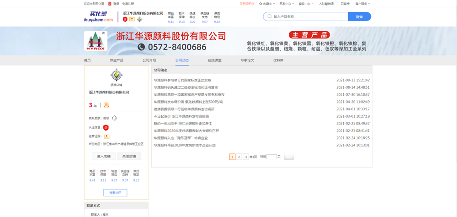This screenshot has height=217, width=457.
Task: Click the current page 1 button
Action: (x=232, y=157)
